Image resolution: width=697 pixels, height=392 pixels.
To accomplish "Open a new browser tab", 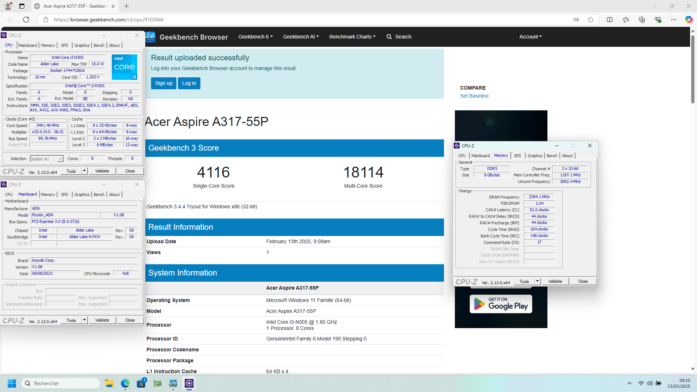I will click(126, 6).
